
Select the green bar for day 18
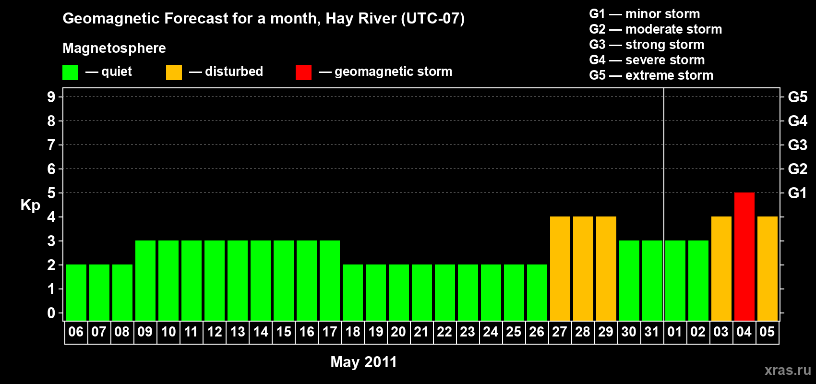click(x=352, y=293)
